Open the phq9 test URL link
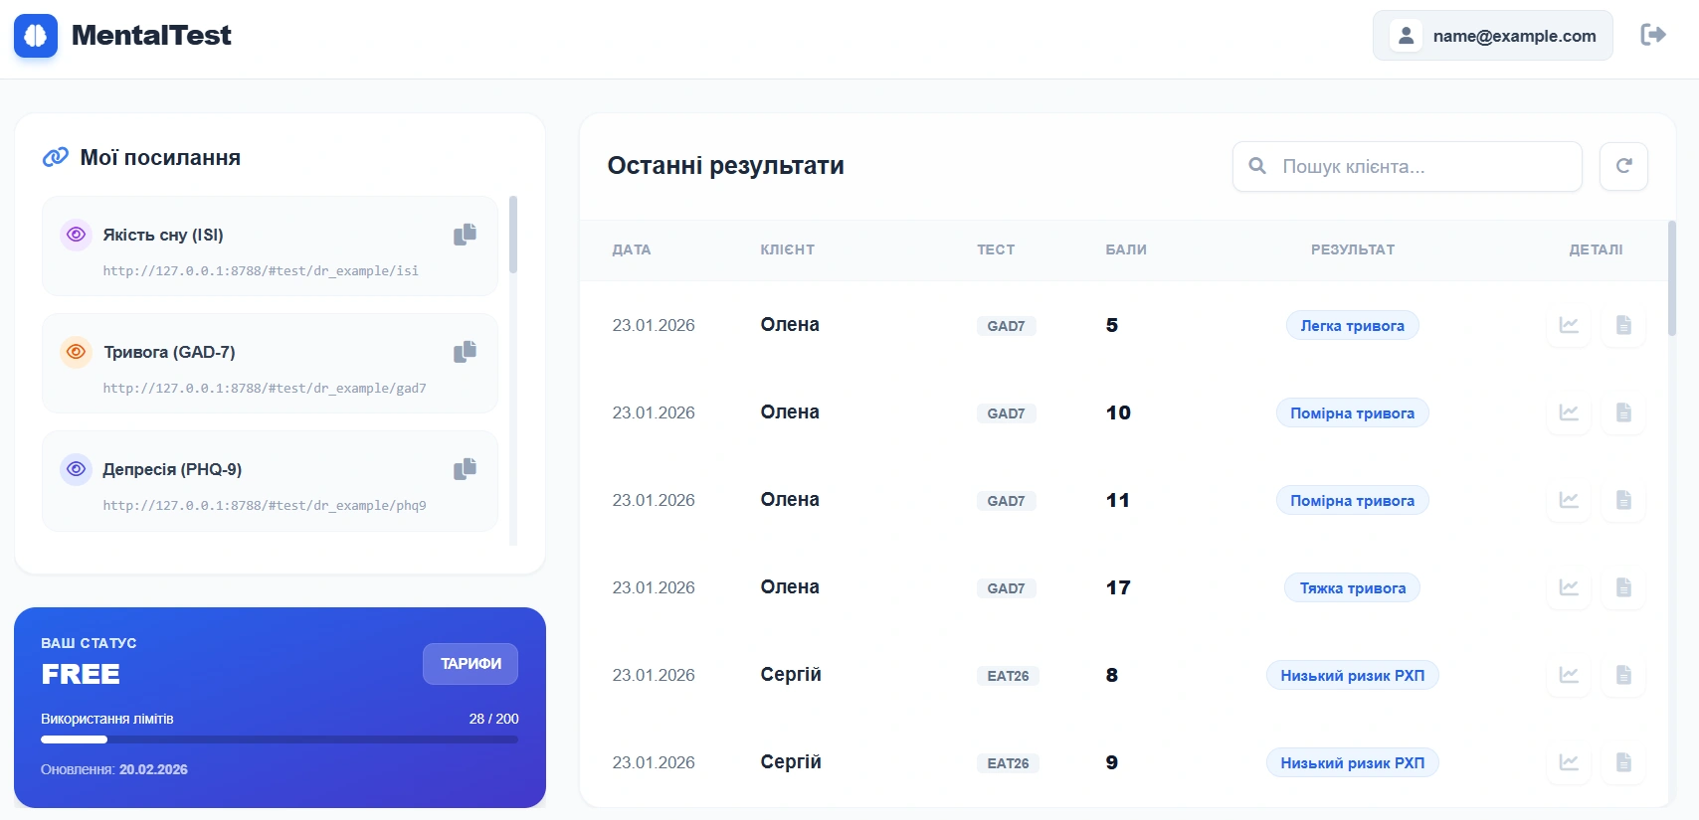Viewport: 1699px width, 820px height. 265,505
